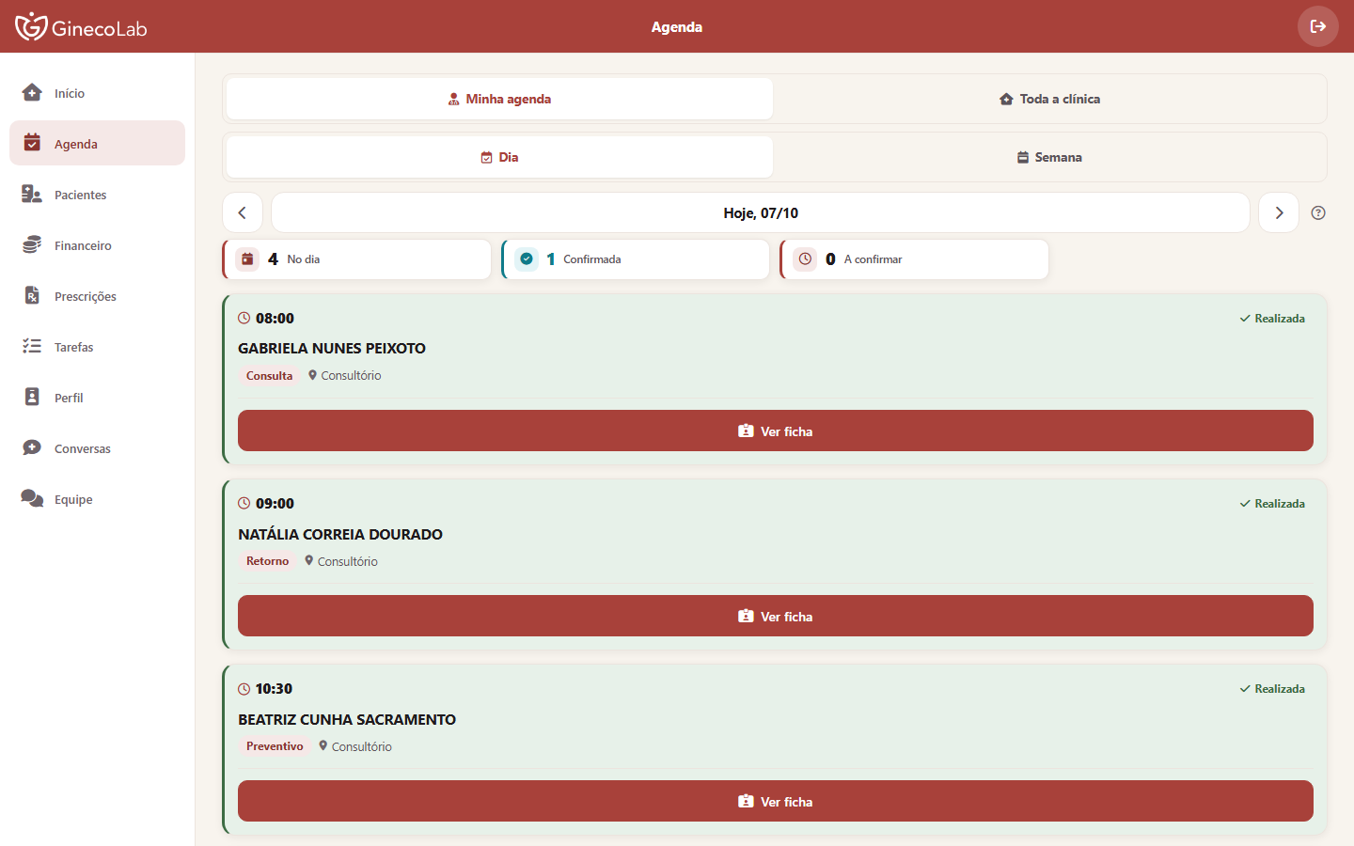Open Pacientes icon in sidebar

[32, 194]
